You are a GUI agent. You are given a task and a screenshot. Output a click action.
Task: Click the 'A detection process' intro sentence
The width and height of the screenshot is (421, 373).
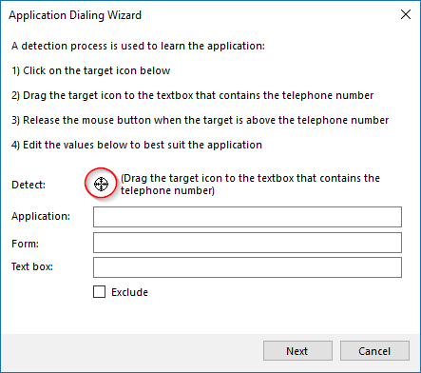[138, 46]
